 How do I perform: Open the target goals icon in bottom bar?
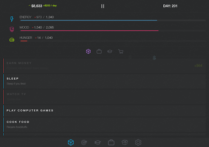[x=84, y=143]
